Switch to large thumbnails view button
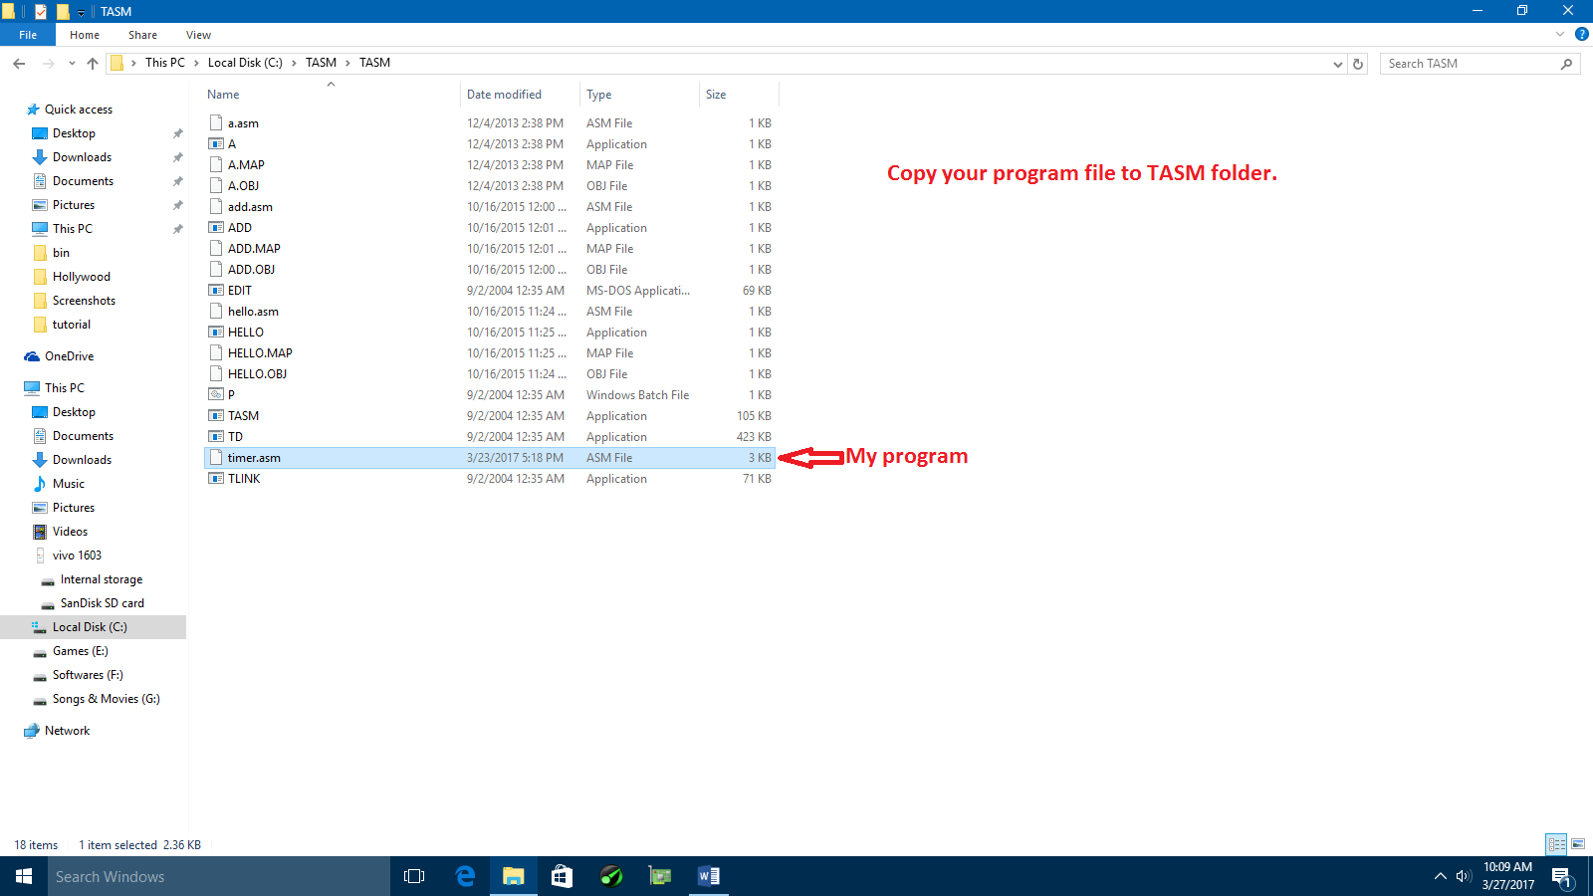This screenshot has height=896, width=1593. [x=1578, y=844]
